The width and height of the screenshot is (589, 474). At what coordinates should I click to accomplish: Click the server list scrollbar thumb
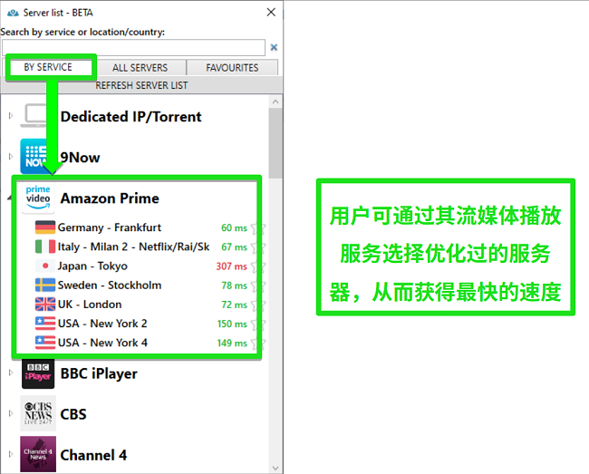pyautogui.click(x=275, y=143)
